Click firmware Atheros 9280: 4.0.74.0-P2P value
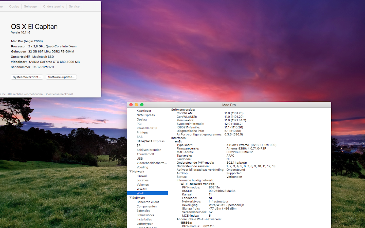 pyautogui.click(x=246, y=148)
